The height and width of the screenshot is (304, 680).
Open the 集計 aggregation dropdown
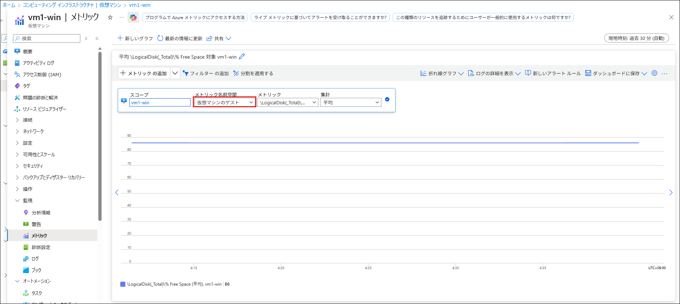[x=351, y=103]
